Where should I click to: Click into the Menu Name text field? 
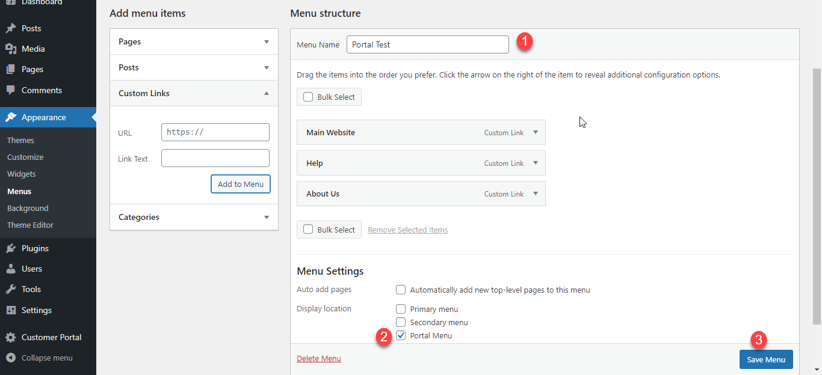(x=427, y=44)
